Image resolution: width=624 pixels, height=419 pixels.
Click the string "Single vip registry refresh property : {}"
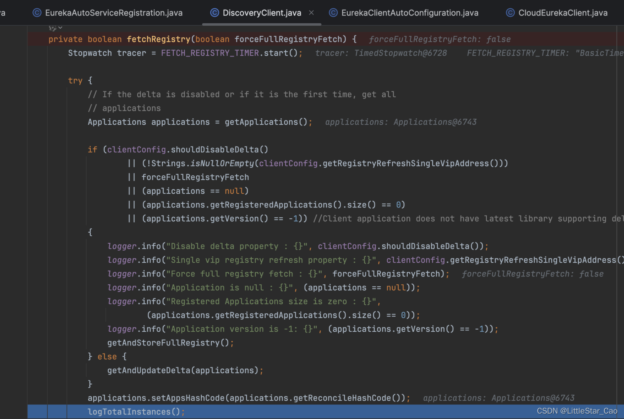271,260
